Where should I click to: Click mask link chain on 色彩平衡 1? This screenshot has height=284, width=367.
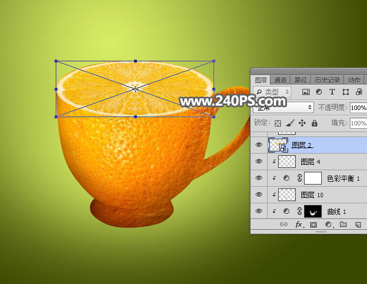pyautogui.click(x=299, y=178)
